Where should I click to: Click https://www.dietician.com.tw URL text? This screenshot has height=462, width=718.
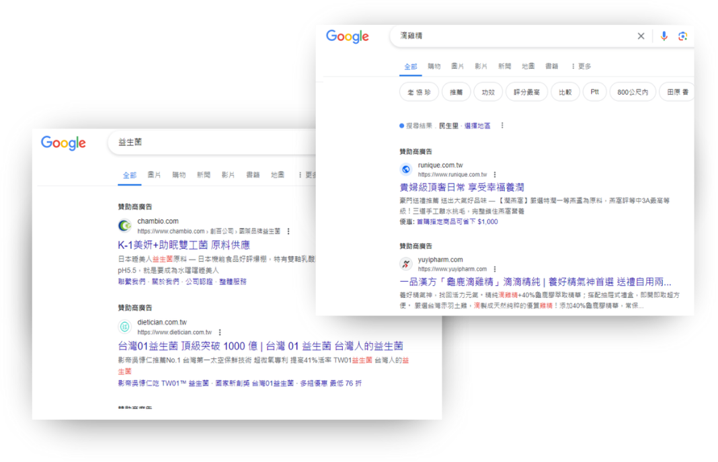coord(175,332)
